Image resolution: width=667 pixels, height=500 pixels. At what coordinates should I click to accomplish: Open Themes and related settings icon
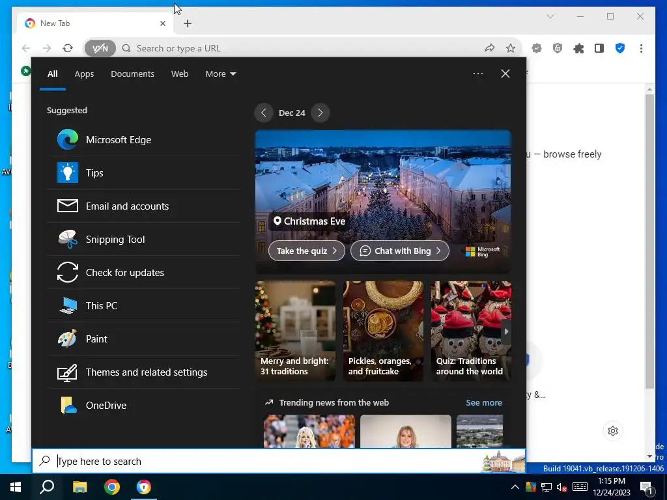click(x=68, y=372)
